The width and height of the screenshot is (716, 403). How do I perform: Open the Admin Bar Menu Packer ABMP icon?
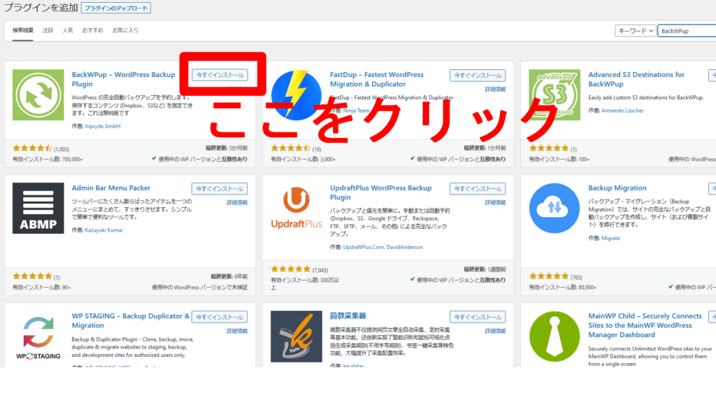click(38, 208)
